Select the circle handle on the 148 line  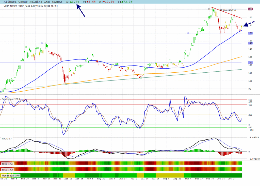pos(42,43)
